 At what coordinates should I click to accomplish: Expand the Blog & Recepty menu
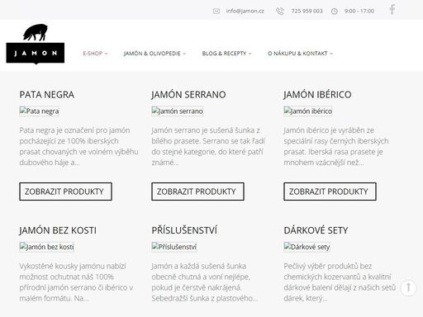[226, 54]
